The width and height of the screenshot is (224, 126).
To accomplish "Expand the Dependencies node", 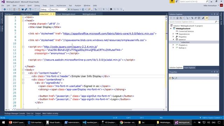I will tap(173, 34).
